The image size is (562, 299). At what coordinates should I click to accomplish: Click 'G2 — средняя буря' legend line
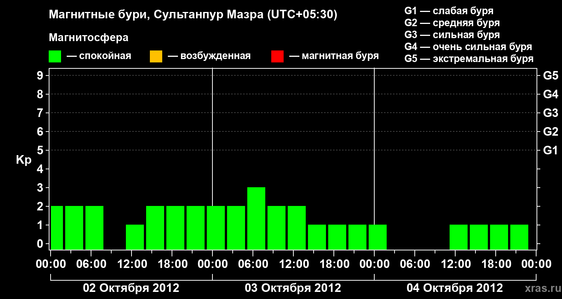452,23
